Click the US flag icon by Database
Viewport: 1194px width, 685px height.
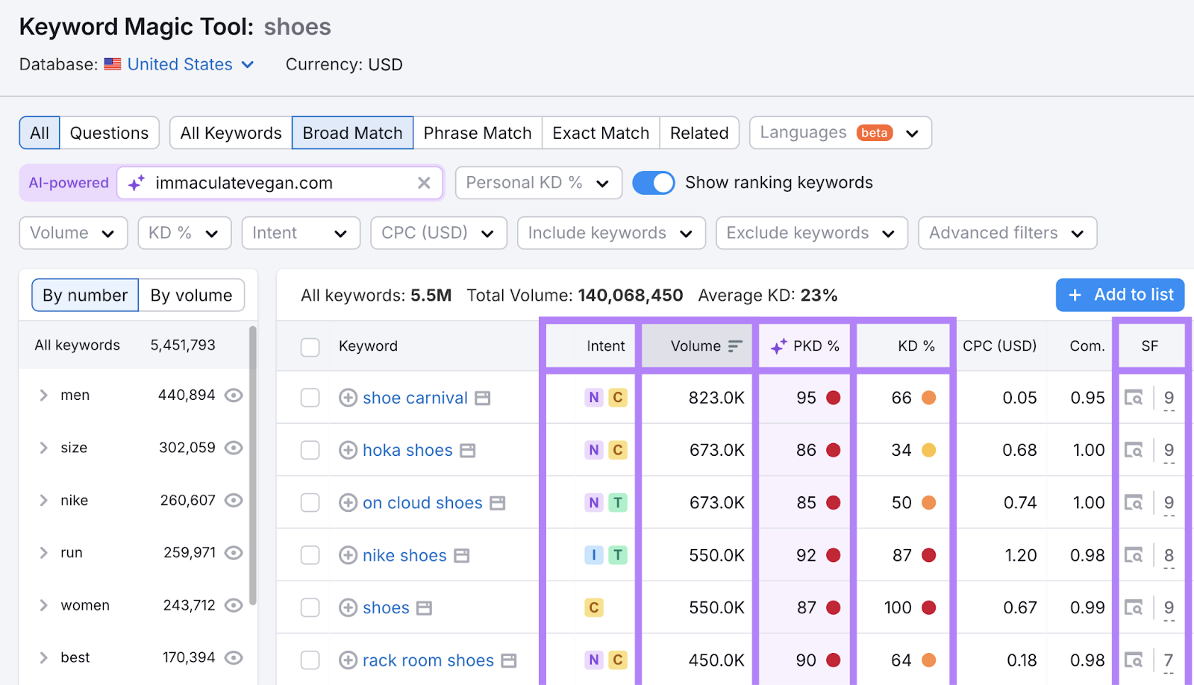point(113,64)
